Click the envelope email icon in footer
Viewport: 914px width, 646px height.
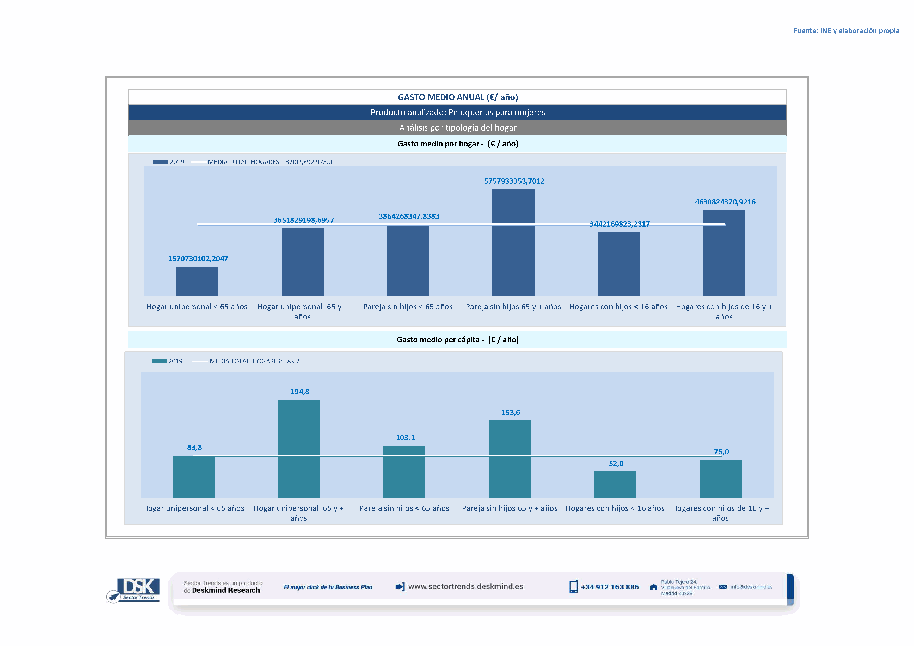coord(722,587)
